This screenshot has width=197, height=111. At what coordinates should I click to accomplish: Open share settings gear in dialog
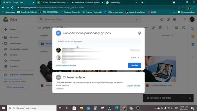pyautogui.click(x=139, y=33)
